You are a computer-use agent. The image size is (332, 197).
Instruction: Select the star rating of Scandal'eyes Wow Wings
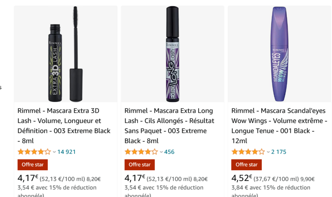point(248,151)
